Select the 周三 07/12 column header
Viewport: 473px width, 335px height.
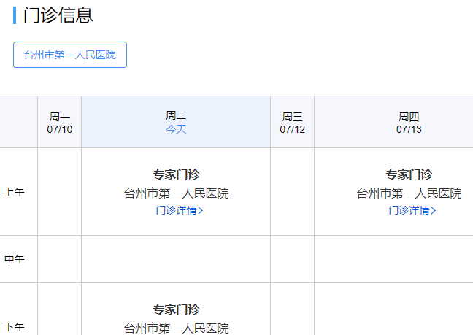click(x=292, y=123)
